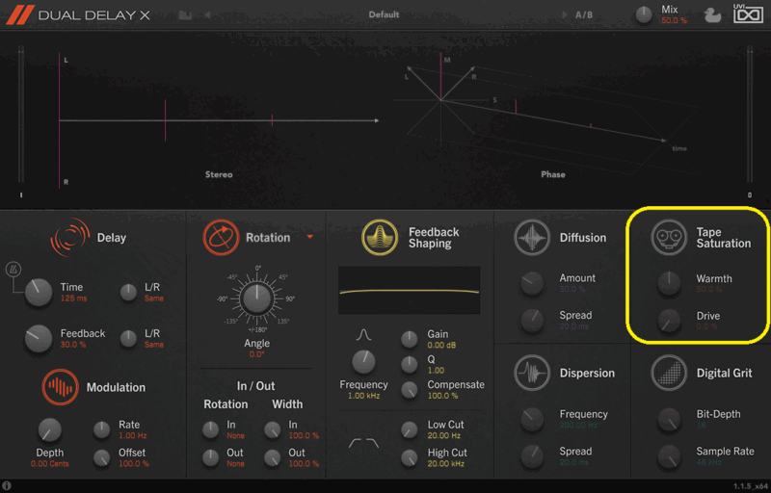
Task: Open the UVI logo menu
Action: click(x=748, y=13)
